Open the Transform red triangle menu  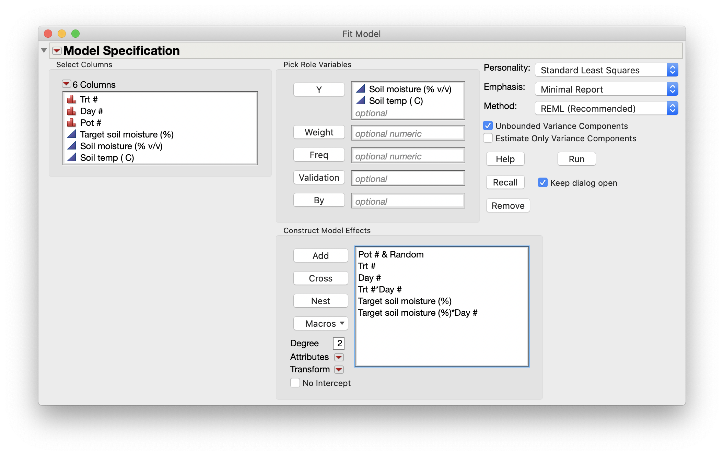(x=339, y=370)
